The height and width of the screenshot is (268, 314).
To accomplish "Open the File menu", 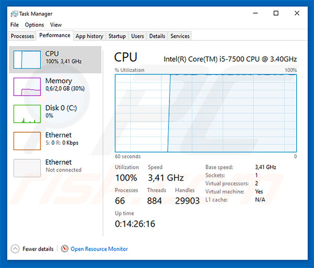I will [x=14, y=25].
